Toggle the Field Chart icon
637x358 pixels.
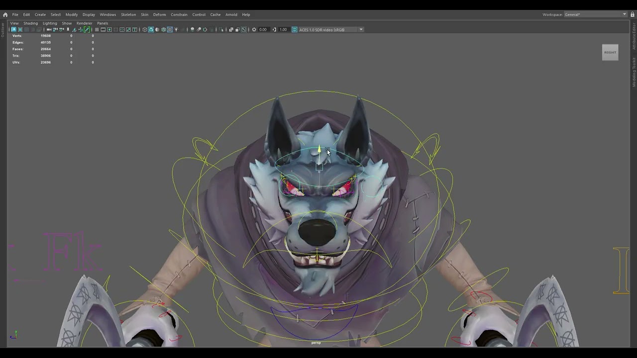coord(122,29)
